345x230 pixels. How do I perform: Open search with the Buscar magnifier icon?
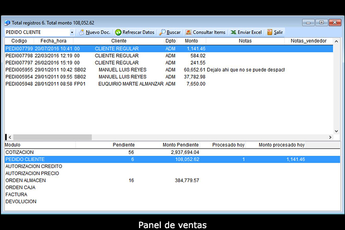162,32
